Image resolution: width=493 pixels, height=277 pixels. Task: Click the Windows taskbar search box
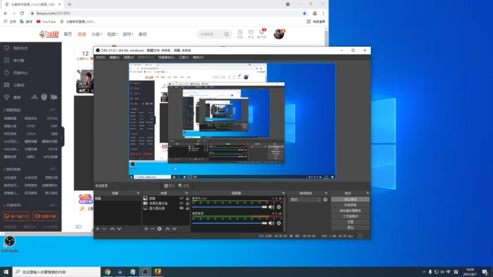coord(57,272)
